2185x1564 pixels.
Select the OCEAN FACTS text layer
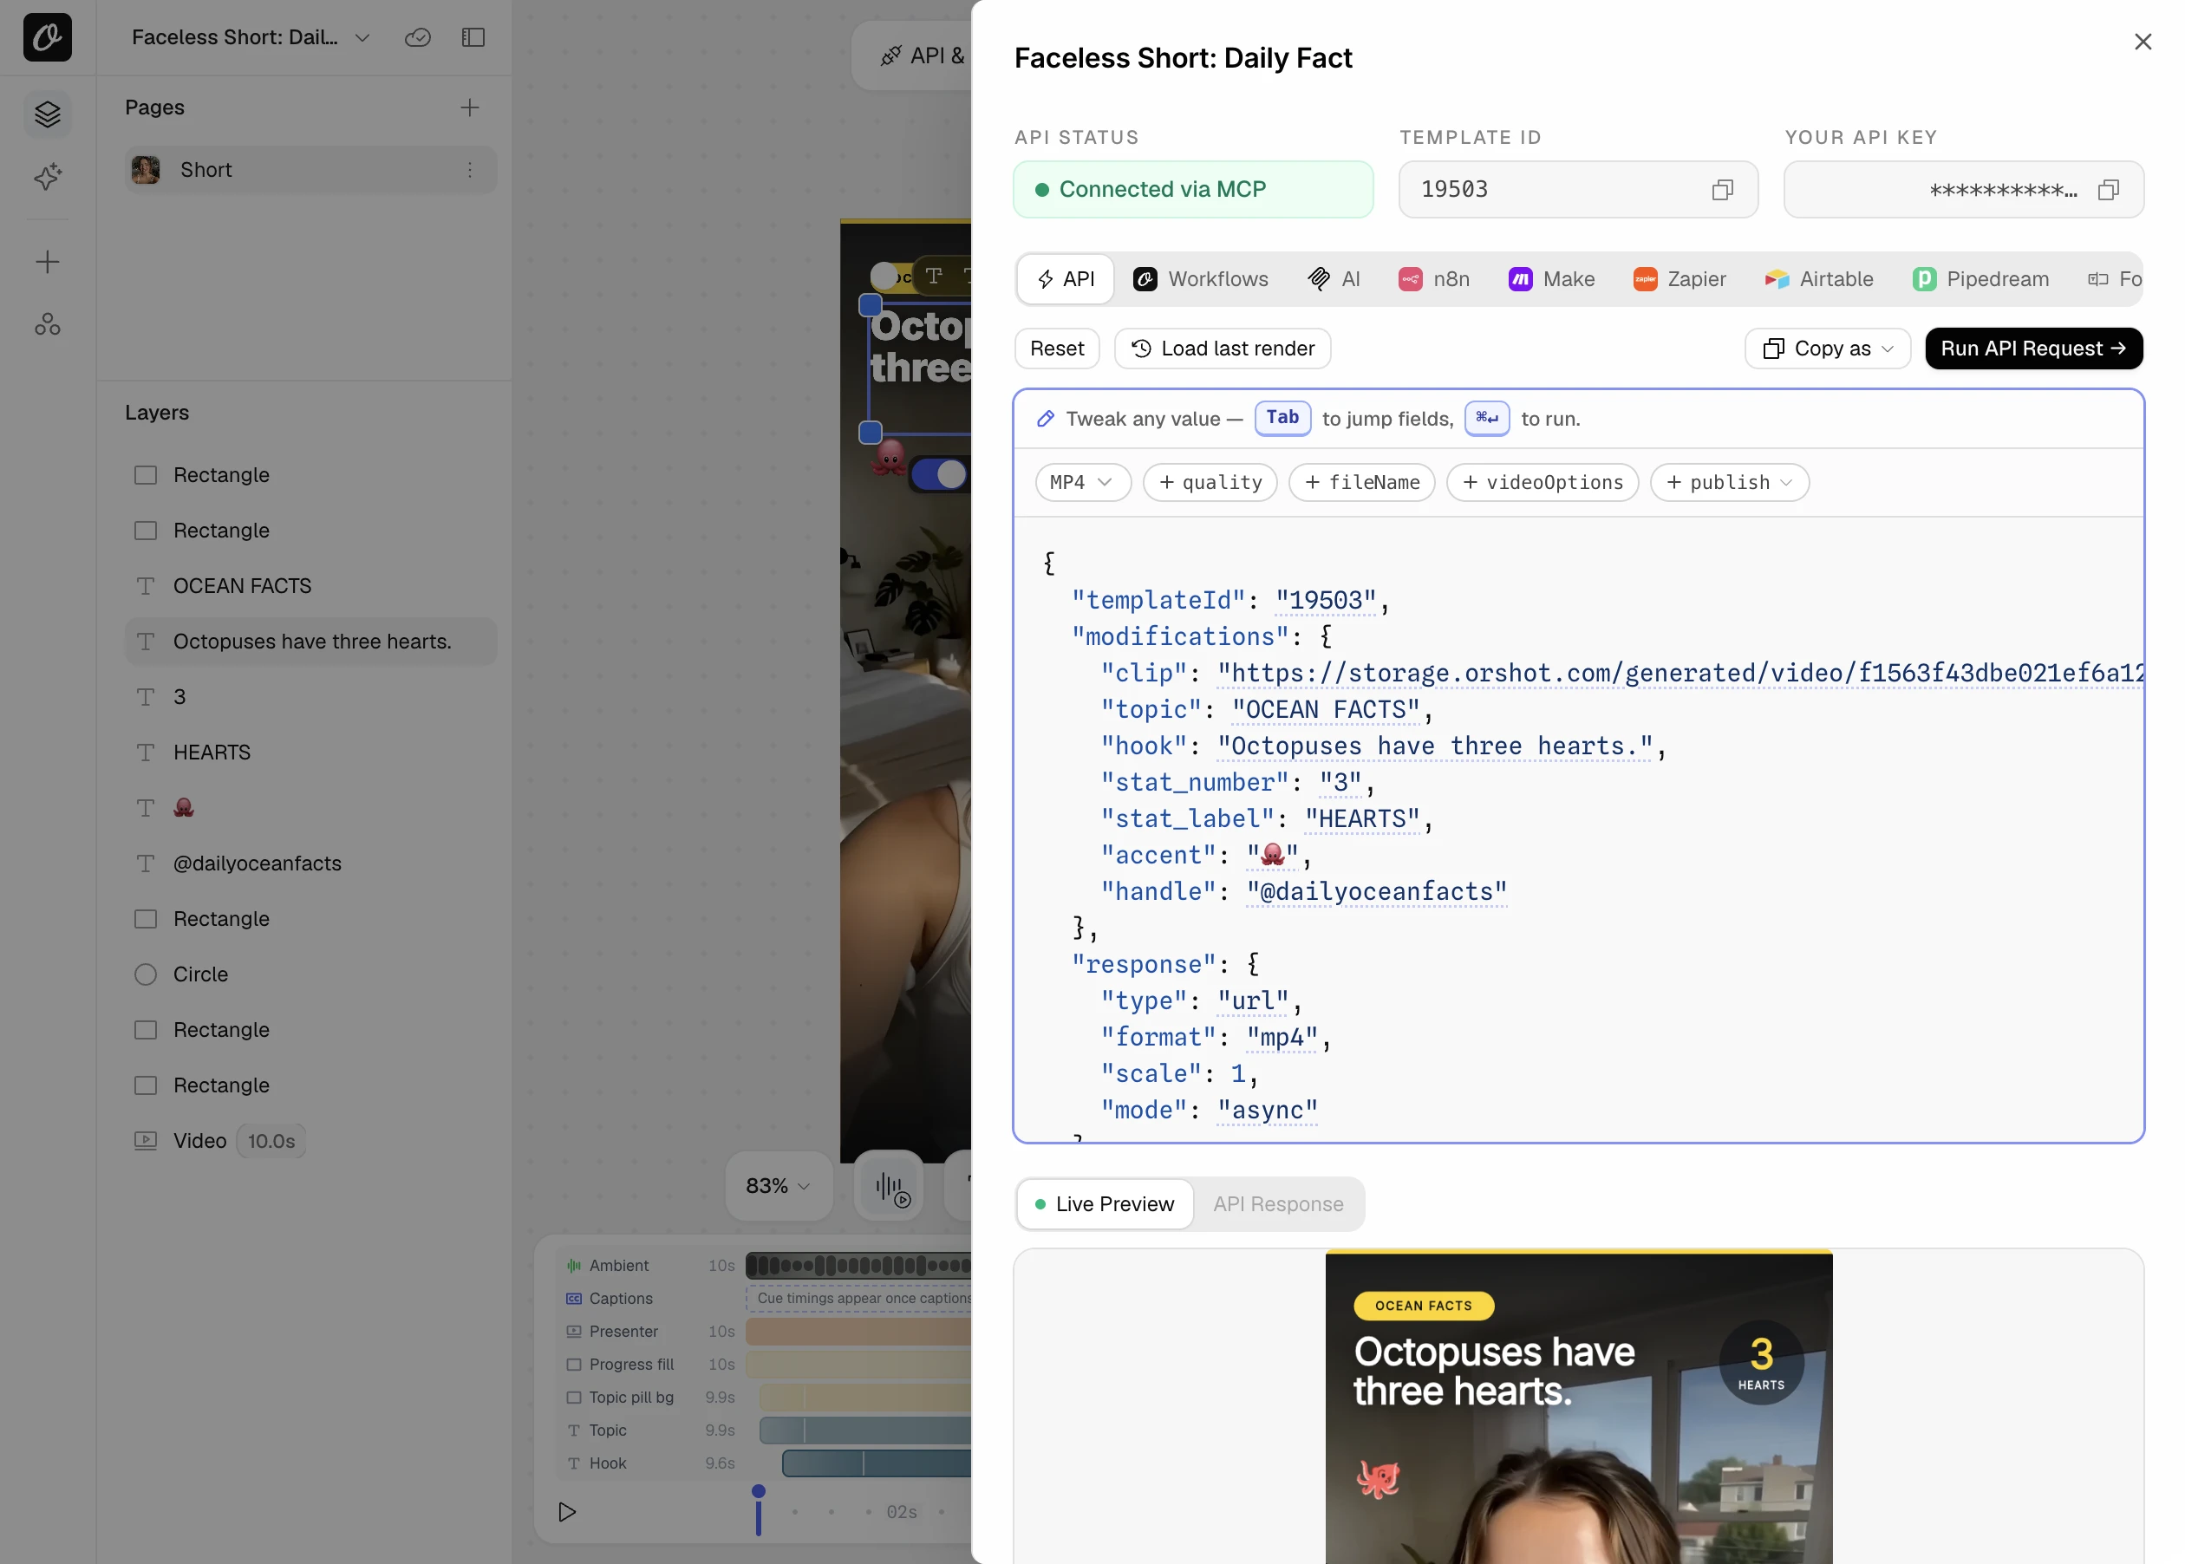(310, 585)
